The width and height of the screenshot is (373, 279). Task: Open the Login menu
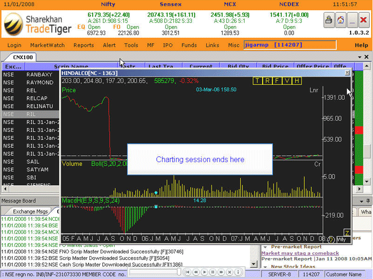pos(14,45)
